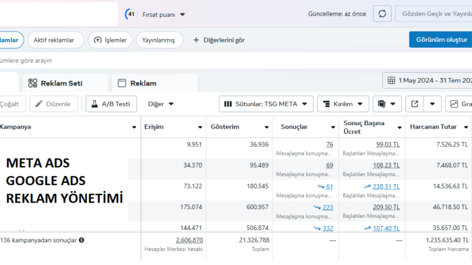Click total reach 2.606.870 link
The height and width of the screenshot is (265, 472).
[x=189, y=240]
